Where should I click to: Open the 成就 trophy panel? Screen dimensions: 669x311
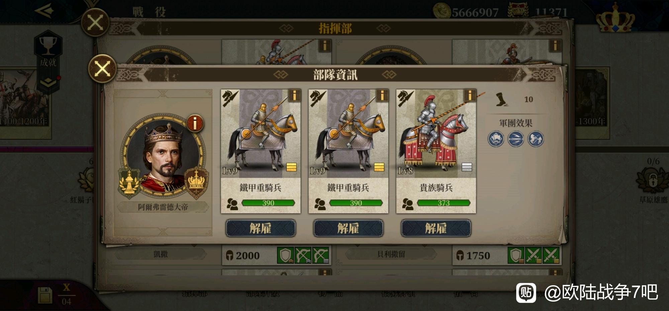point(48,50)
